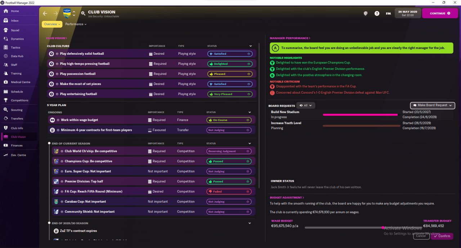Click the FM menu icon
461x248 pixels.
click(388, 14)
